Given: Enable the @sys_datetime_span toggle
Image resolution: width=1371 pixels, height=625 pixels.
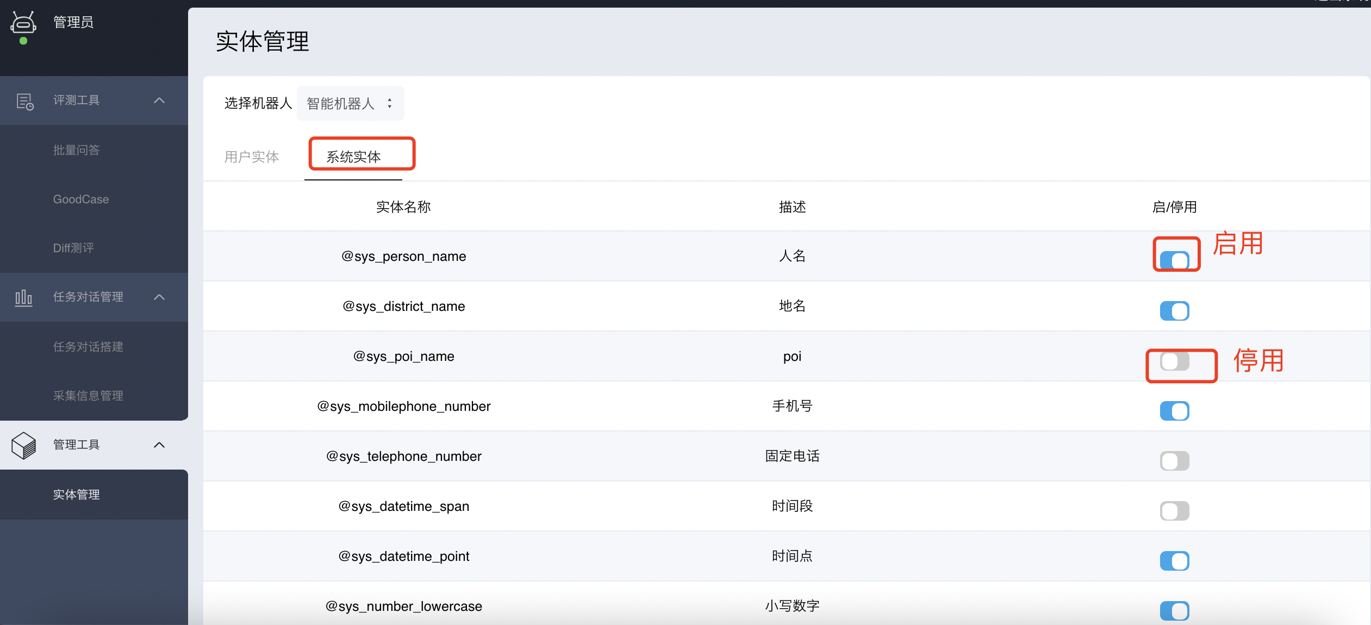Looking at the screenshot, I should [x=1174, y=511].
